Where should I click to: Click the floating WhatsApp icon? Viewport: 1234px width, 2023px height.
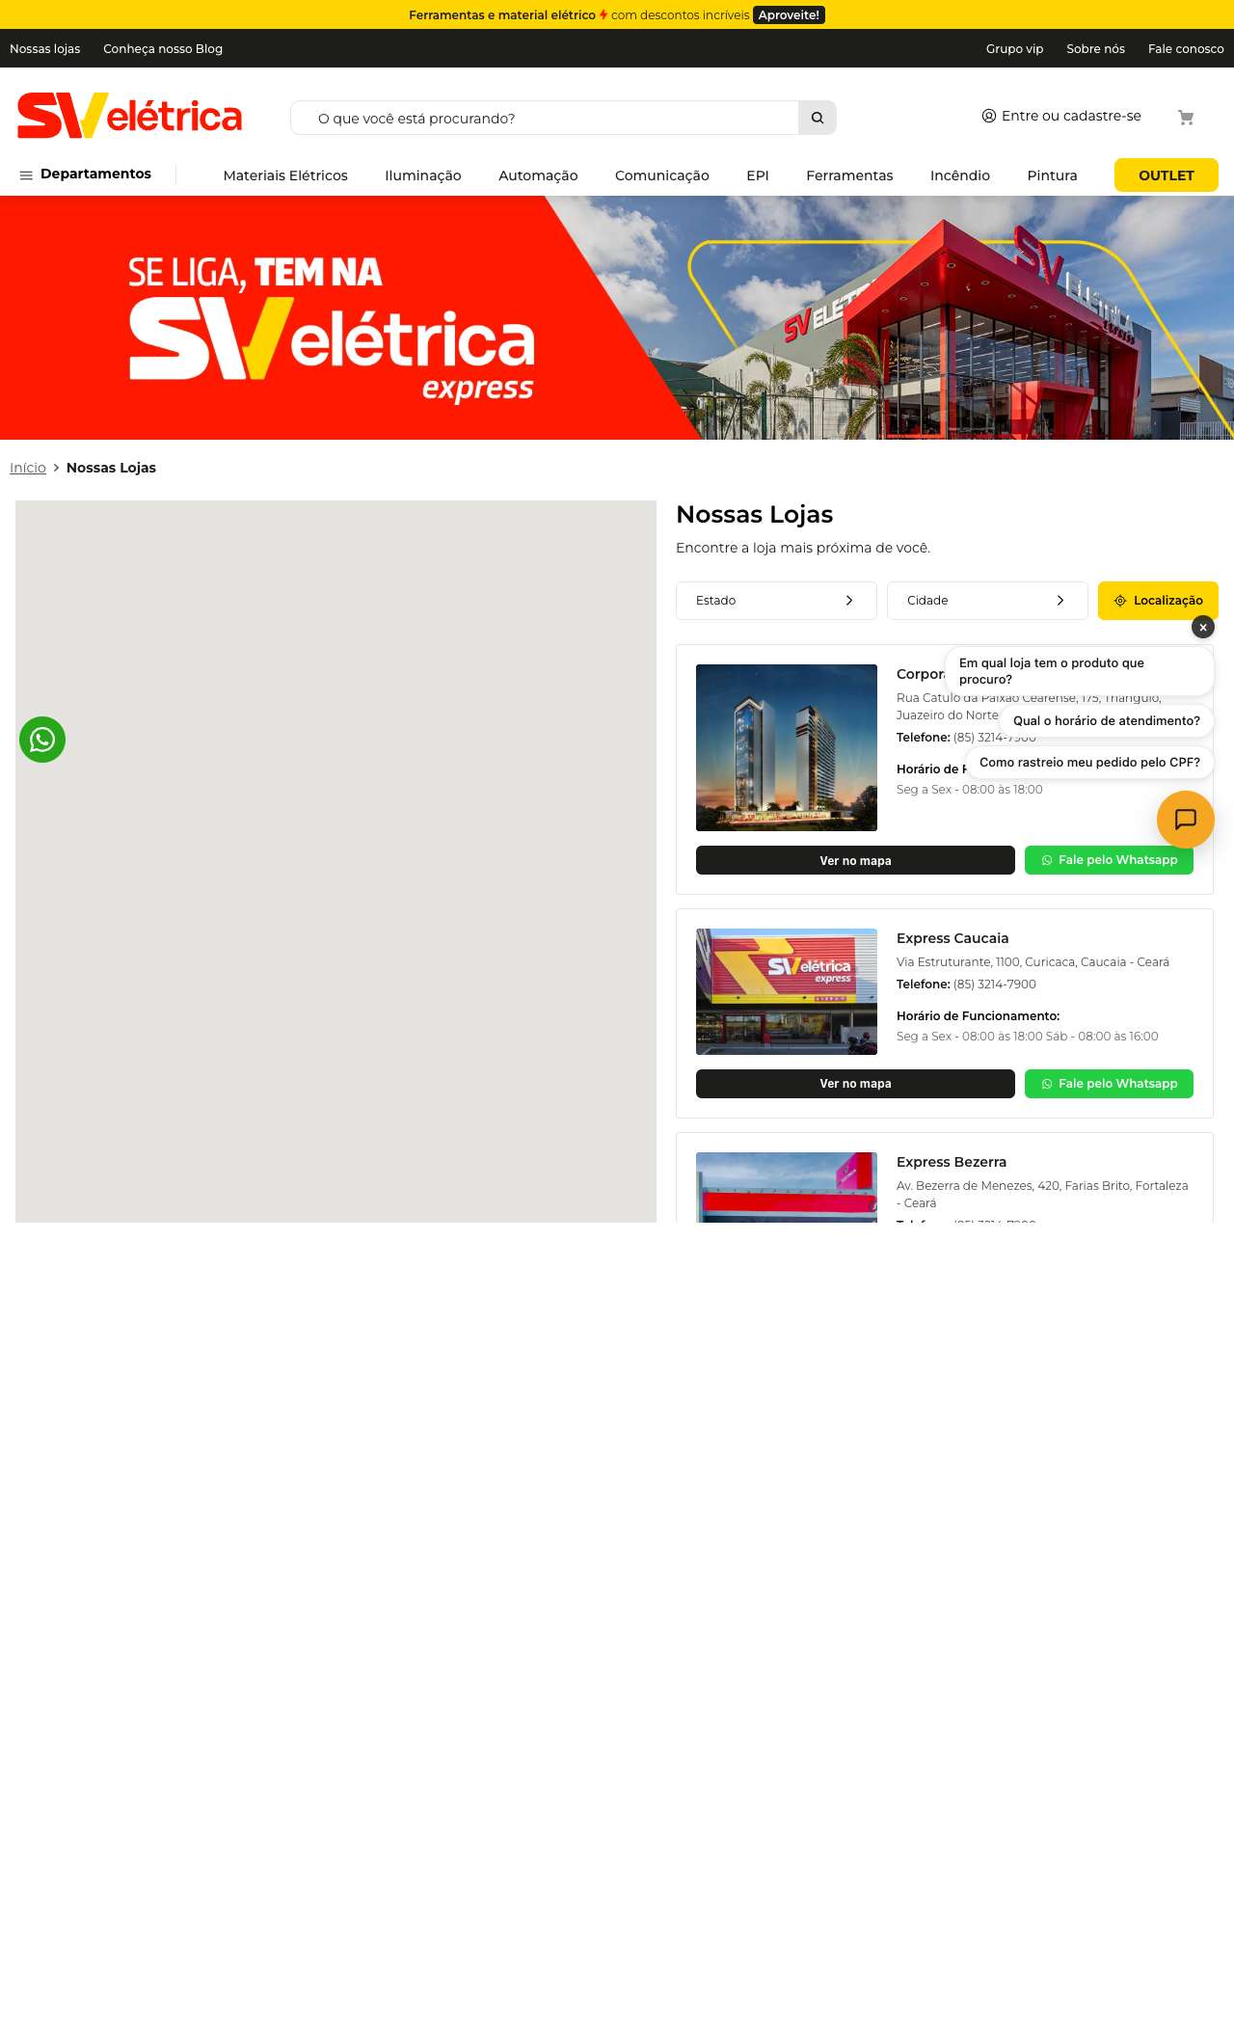(x=42, y=740)
